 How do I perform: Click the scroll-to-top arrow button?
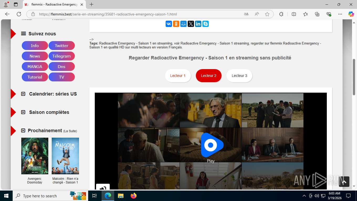344,181
